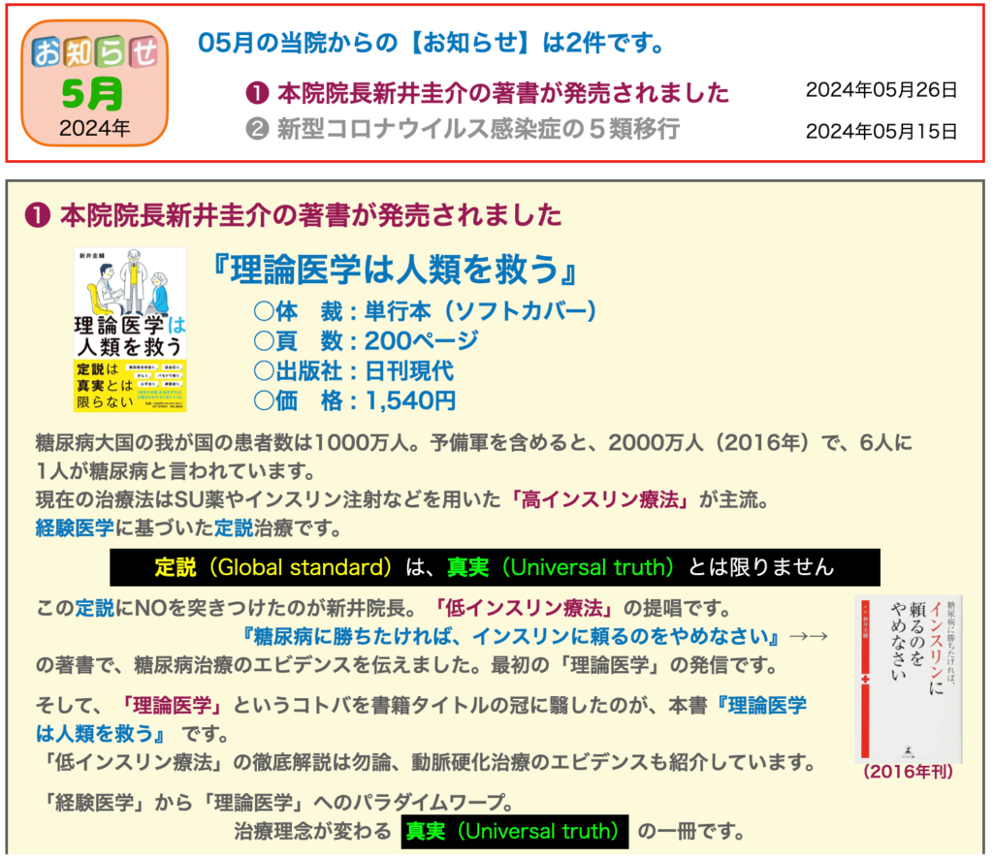993x859 pixels.
Task: Click the 「高インスリン療法」 highlighted term
Action: coord(605,500)
